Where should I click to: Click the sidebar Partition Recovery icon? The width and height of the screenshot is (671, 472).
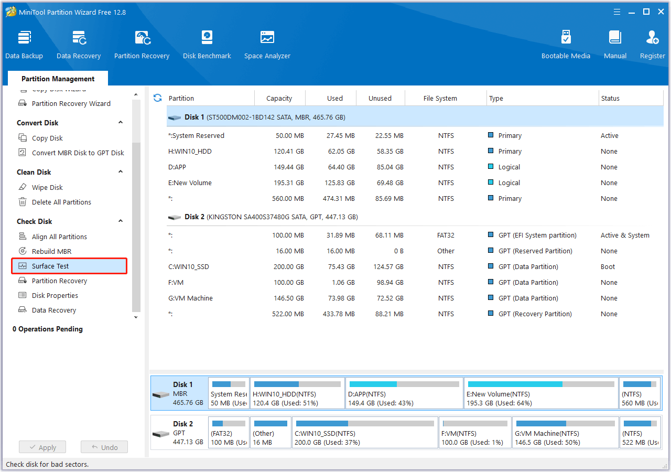pos(23,281)
